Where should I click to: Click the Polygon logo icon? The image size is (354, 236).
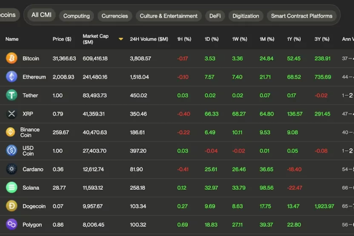click(12, 224)
